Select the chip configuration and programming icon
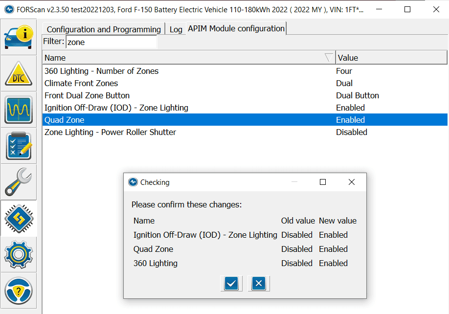Image resolution: width=449 pixels, height=314 pixels. 19,219
